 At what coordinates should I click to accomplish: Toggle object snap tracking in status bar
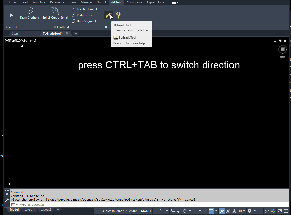[205, 211]
